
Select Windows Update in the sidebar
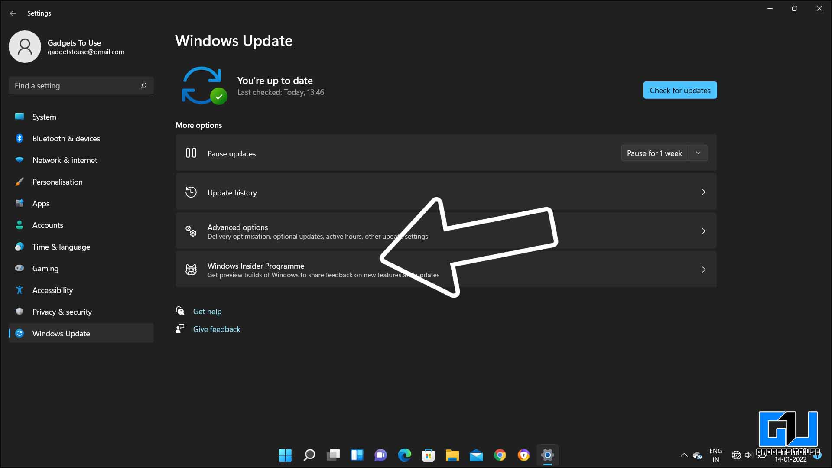(x=61, y=333)
